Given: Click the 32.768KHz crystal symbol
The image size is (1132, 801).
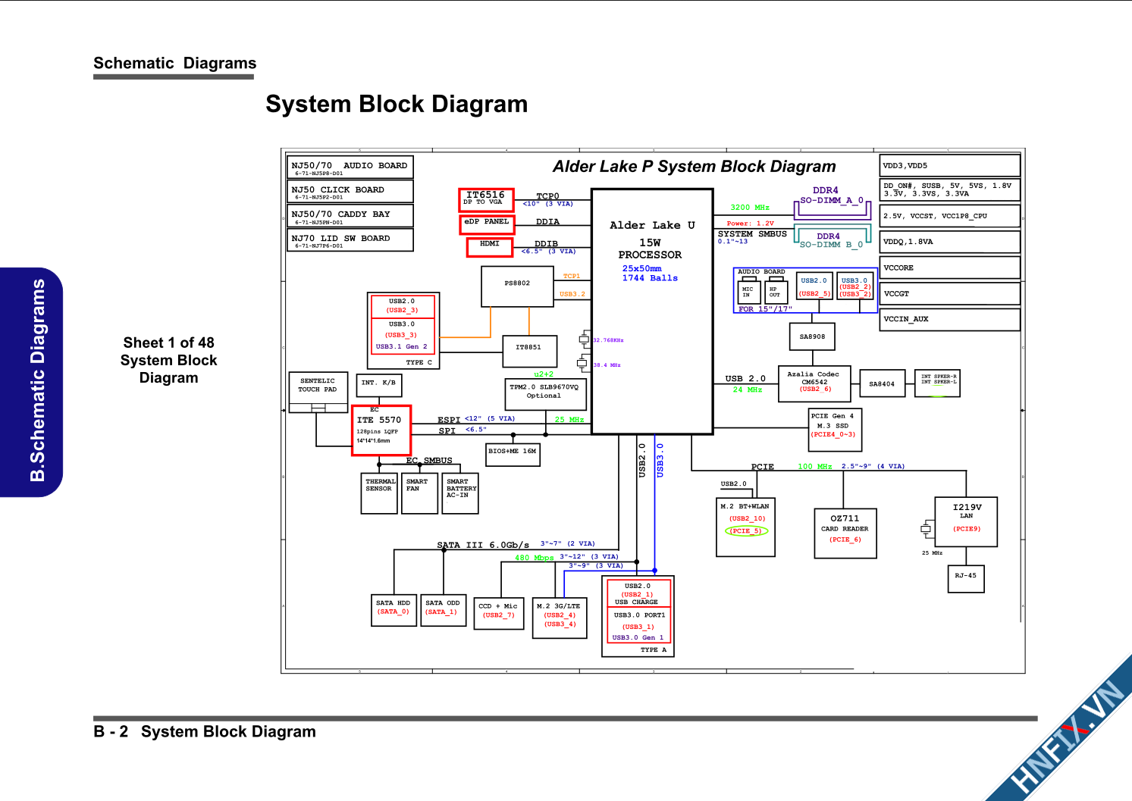Looking at the screenshot, I should tap(585, 338).
